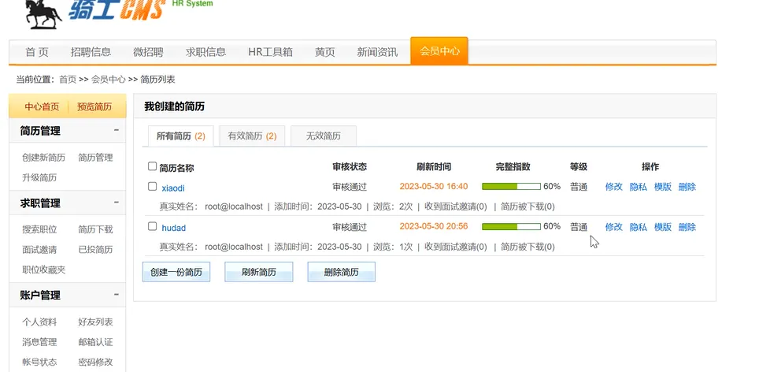Switch to the 无效简历 tab

point(323,136)
